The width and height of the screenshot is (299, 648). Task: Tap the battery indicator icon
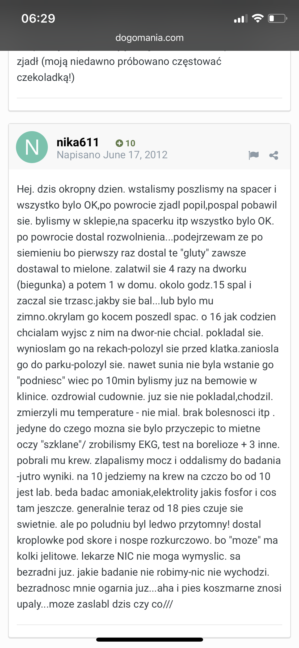pyautogui.click(x=277, y=18)
